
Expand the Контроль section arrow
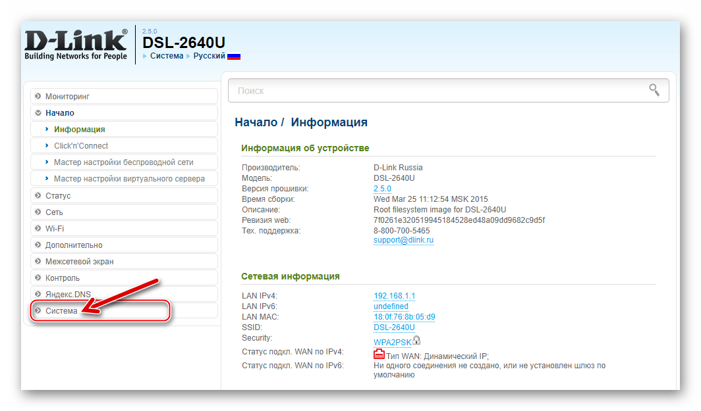pyautogui.click(x=38, y=278)
